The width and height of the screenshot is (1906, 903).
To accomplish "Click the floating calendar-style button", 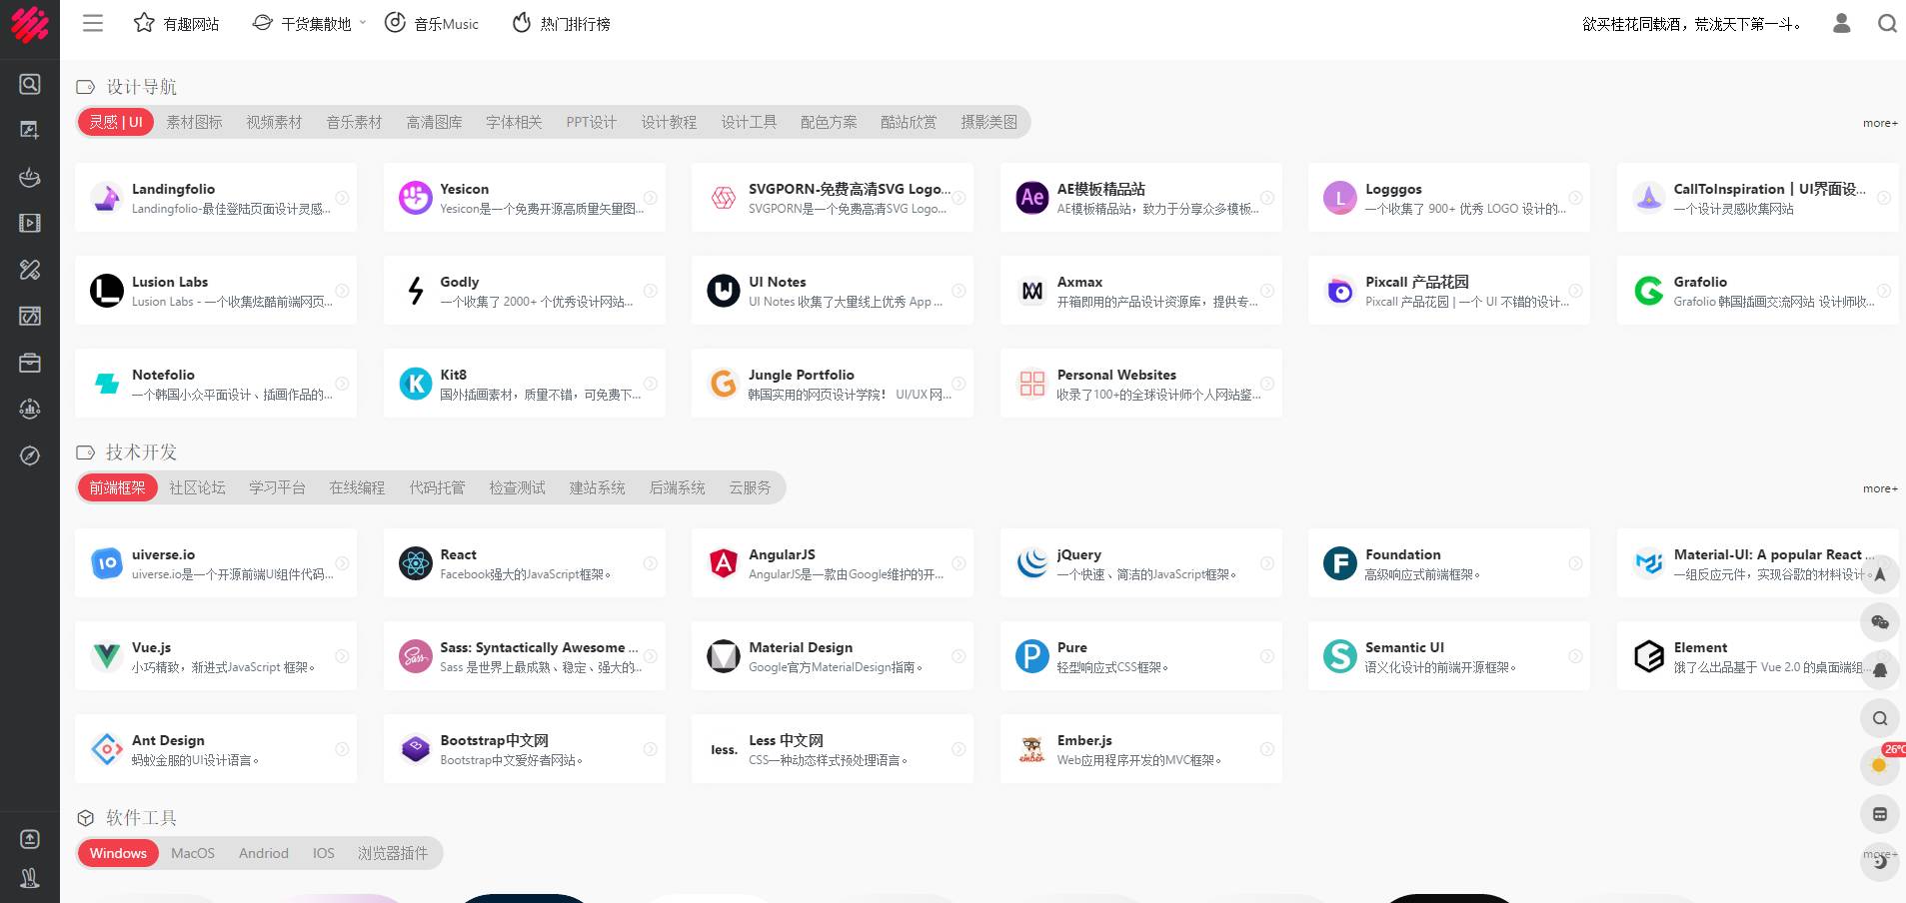I will 1879,814.
